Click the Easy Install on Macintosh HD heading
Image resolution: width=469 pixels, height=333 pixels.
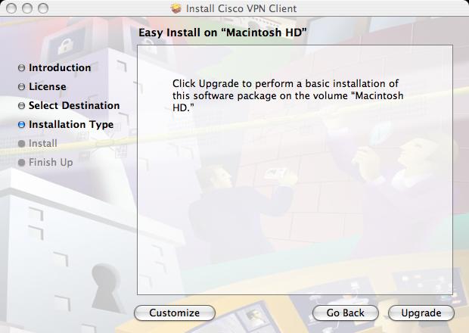(223, 33)
